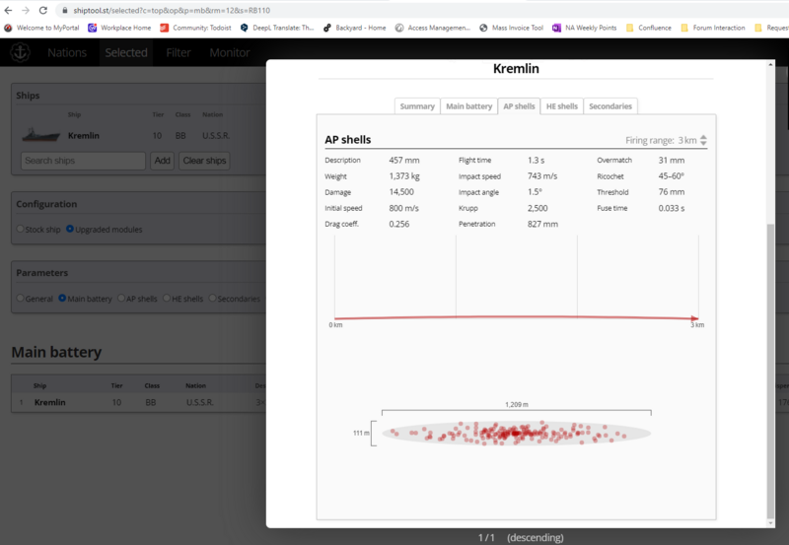789x545 pixels.
Task: Open the Community: Todoist bookmark
Action: click(x=195, y=28)
